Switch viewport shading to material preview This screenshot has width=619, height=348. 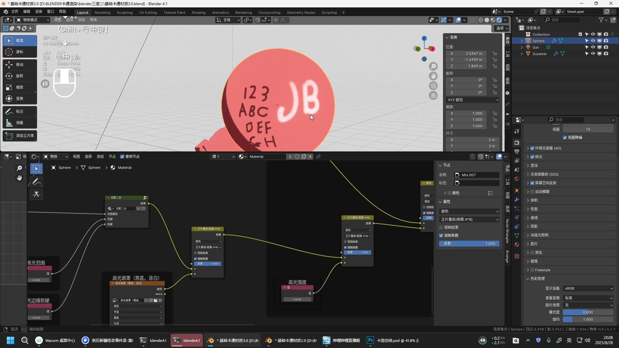(493, 20)
